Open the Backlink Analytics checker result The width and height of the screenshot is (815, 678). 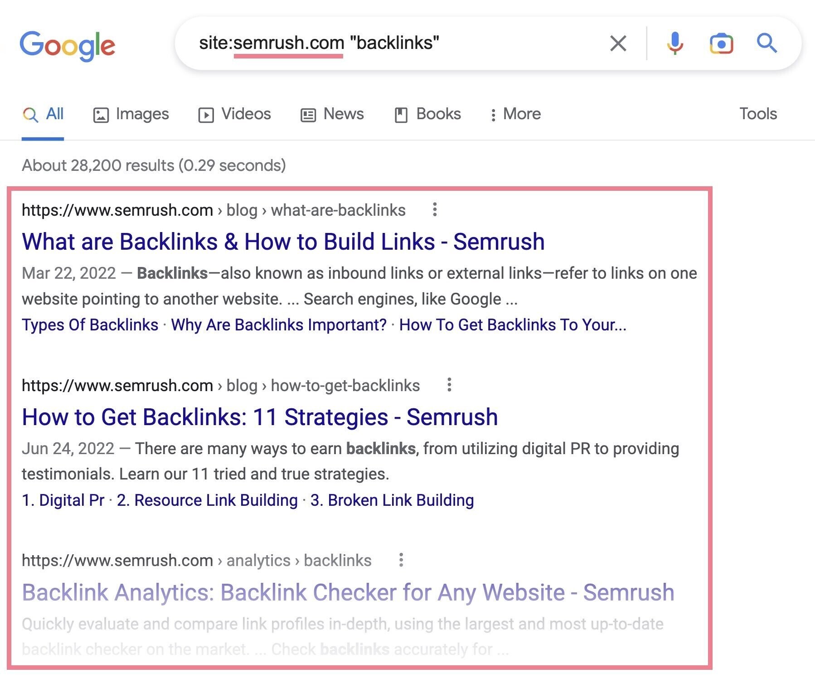[348, 592]
